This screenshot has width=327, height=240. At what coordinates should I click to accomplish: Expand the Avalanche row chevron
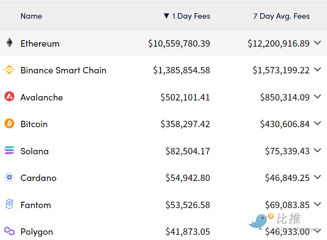click(x=317, y=96)
